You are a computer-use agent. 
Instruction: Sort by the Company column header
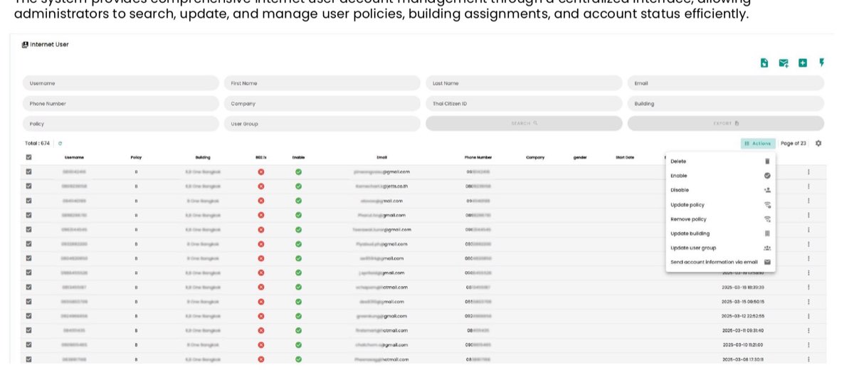tap(535, 157)
